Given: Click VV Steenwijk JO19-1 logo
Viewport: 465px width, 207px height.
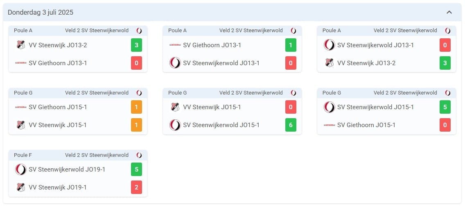Looking at the screenshot, I should tap(21, 187).
